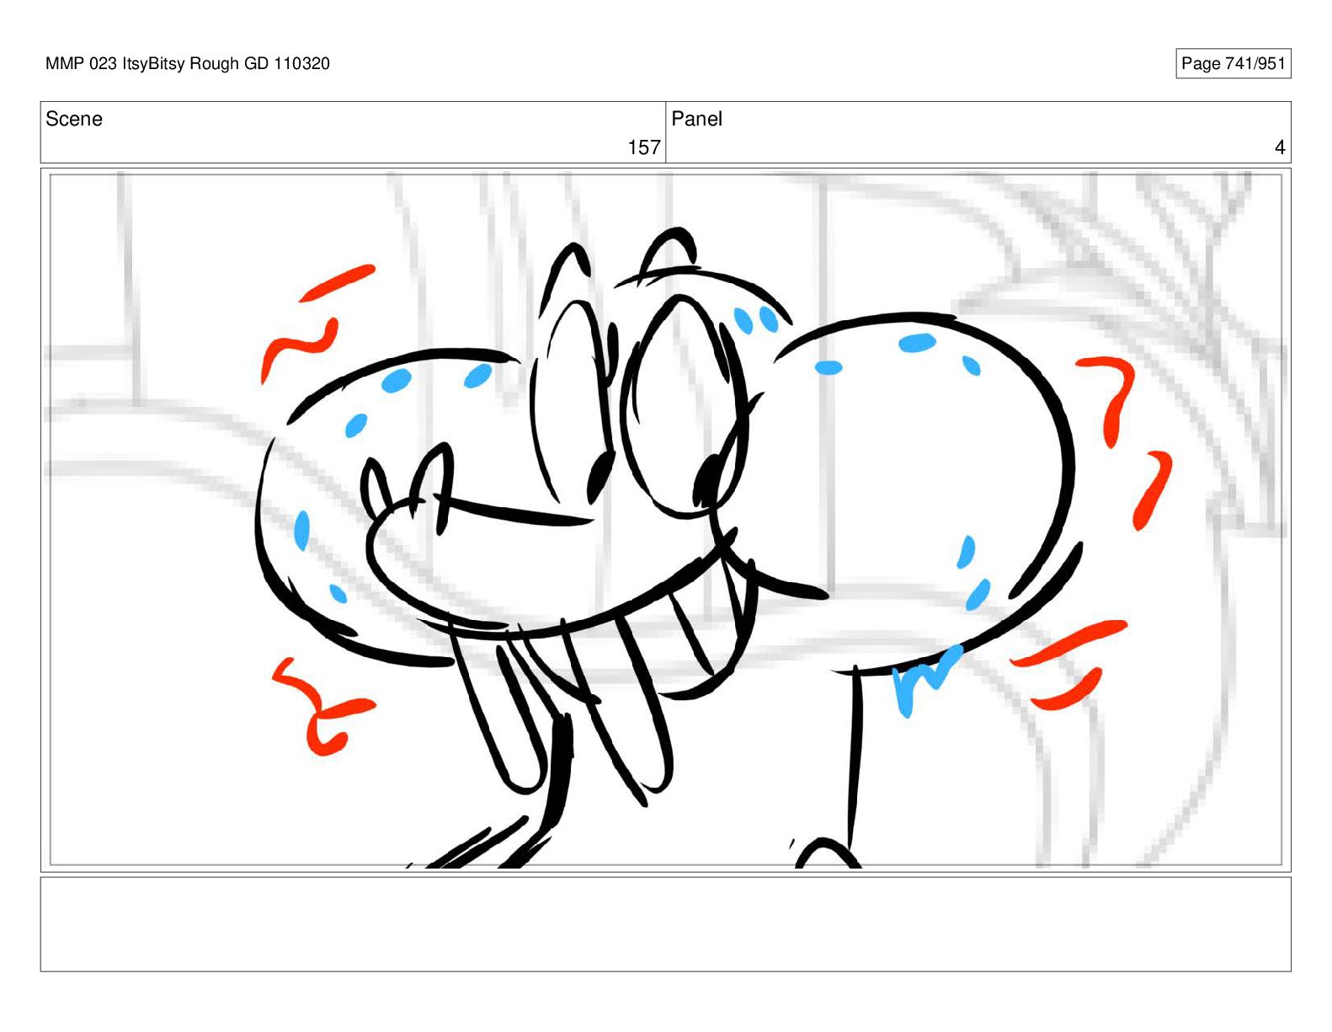The width and height of the screenshot is (1332, 1032).
Task: Click the 'Scene' label
Action: (74, 119)
